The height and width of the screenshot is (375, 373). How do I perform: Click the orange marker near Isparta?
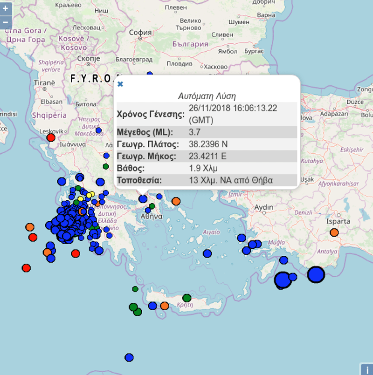pyautogui.click(x=334, y=232)
